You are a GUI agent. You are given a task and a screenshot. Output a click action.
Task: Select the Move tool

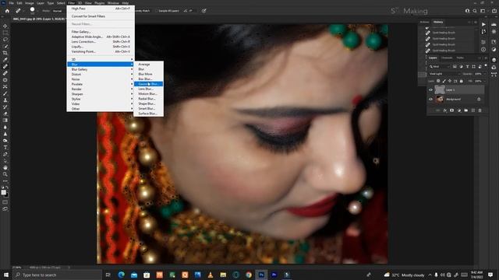tap(5, 26)
